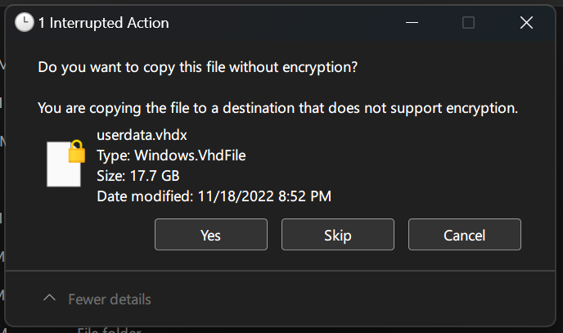The width and height of the screenshot is (563, 333).
Task: Click the "Do you want to copy" question
Action: coord(198,67)
